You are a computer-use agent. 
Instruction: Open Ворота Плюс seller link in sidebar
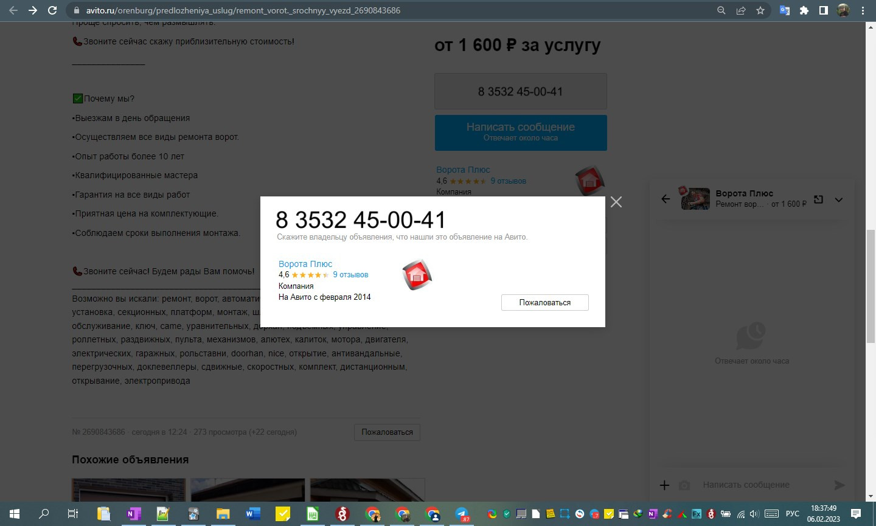tap(463, 170)
